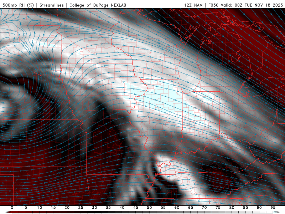Select the "35" colorbar scale label
Screen dimensions: 285x214
click(x=108, y=208)
